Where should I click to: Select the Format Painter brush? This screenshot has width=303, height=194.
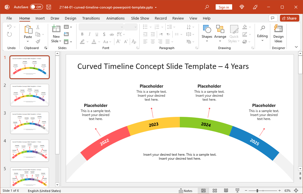pos(38,41)
